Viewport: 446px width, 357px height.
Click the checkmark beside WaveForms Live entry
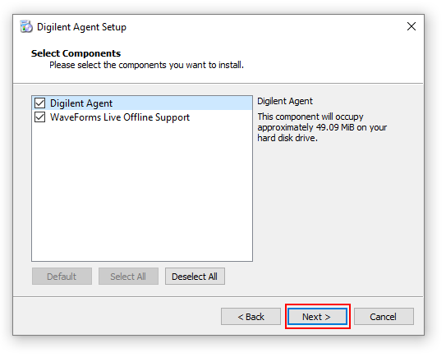(39, 117)
